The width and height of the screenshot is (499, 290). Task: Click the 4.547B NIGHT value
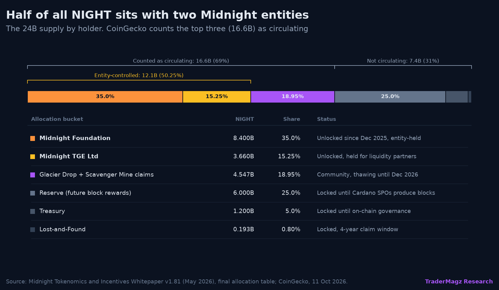pyautogui.click(x=244, y=175)
